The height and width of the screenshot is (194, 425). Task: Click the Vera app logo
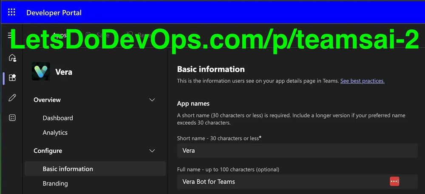(41, 71)
